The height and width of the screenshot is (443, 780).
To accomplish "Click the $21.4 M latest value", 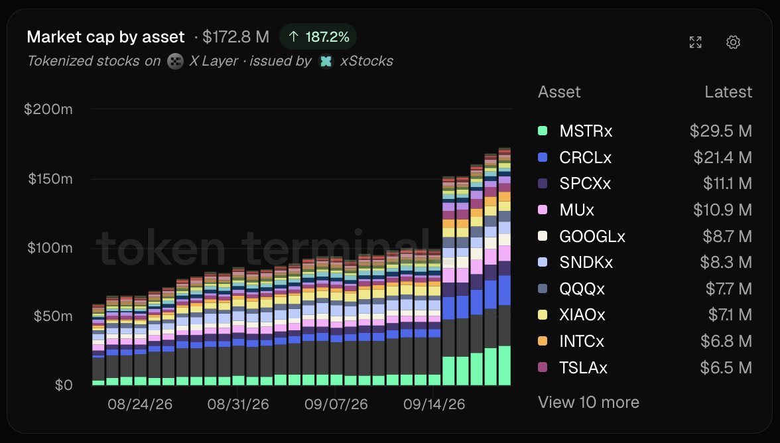I will [x=723, y=157].
